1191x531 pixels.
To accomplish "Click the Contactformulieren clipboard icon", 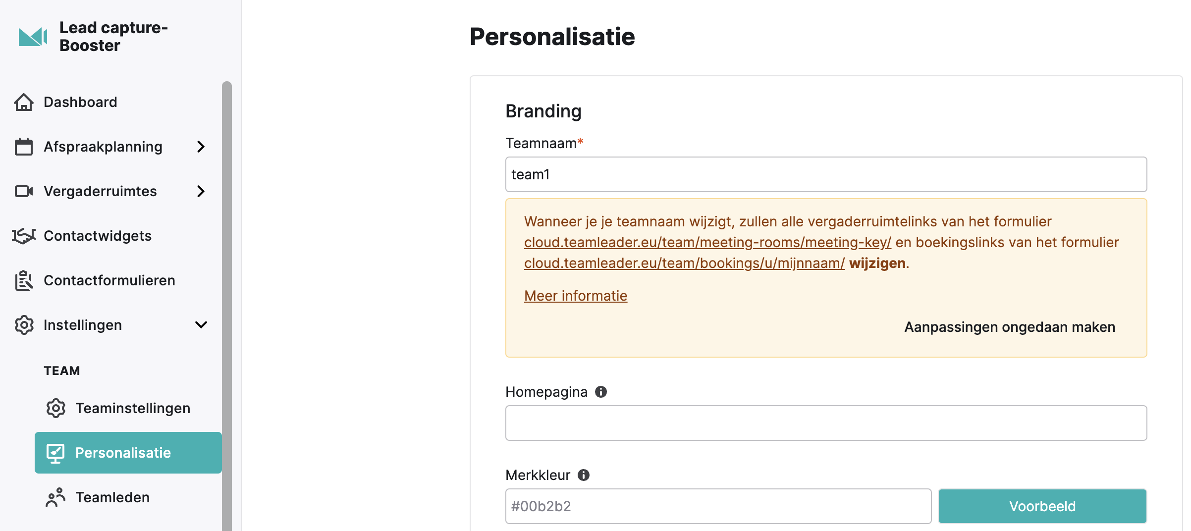I will coord(24,280).
